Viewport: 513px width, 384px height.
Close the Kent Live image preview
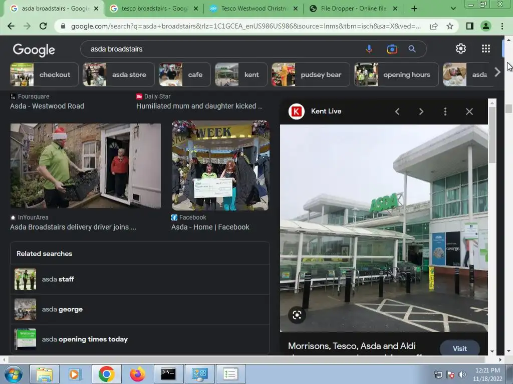[469, 111]
